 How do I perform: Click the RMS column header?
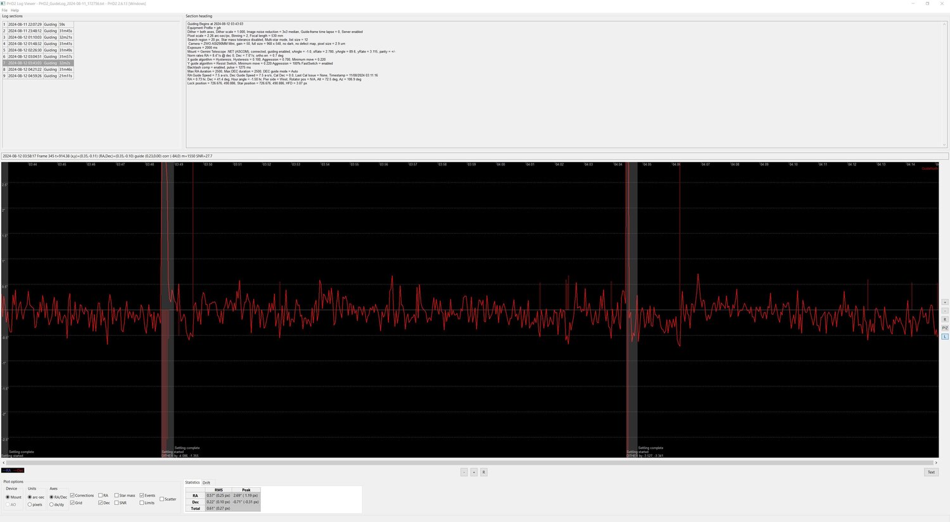218,490
